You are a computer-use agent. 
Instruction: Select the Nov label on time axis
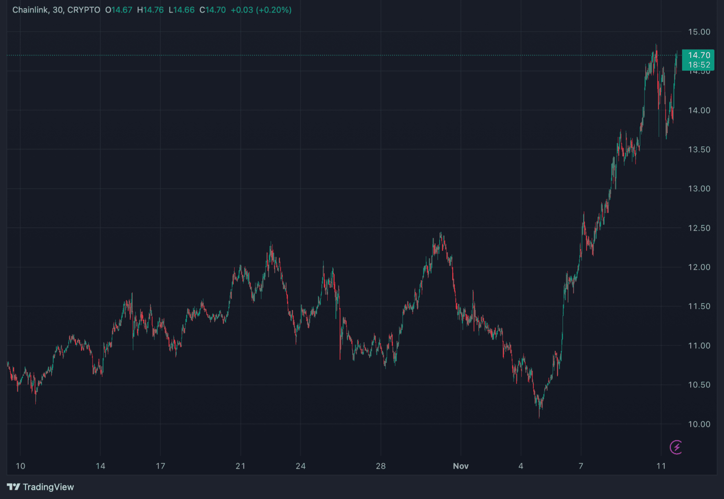pos(460,466)
